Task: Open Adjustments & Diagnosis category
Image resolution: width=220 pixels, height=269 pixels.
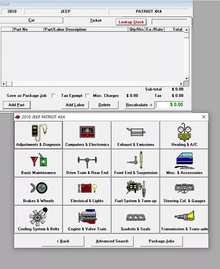Action: tap(38, 135)
